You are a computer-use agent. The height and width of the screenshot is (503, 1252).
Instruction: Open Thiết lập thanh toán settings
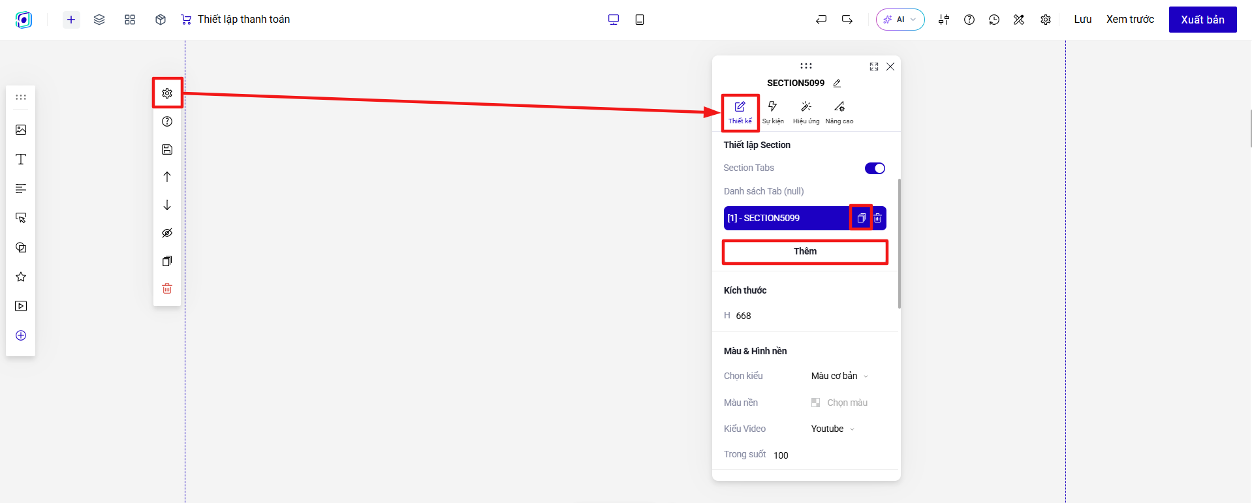[235, 20]
